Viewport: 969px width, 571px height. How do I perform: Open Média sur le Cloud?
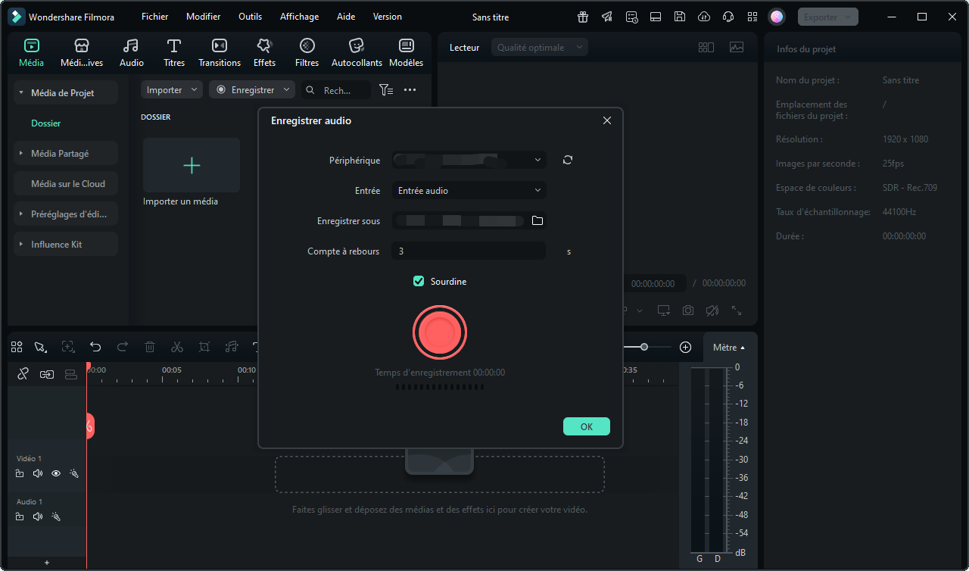click(x=65, y=183)
